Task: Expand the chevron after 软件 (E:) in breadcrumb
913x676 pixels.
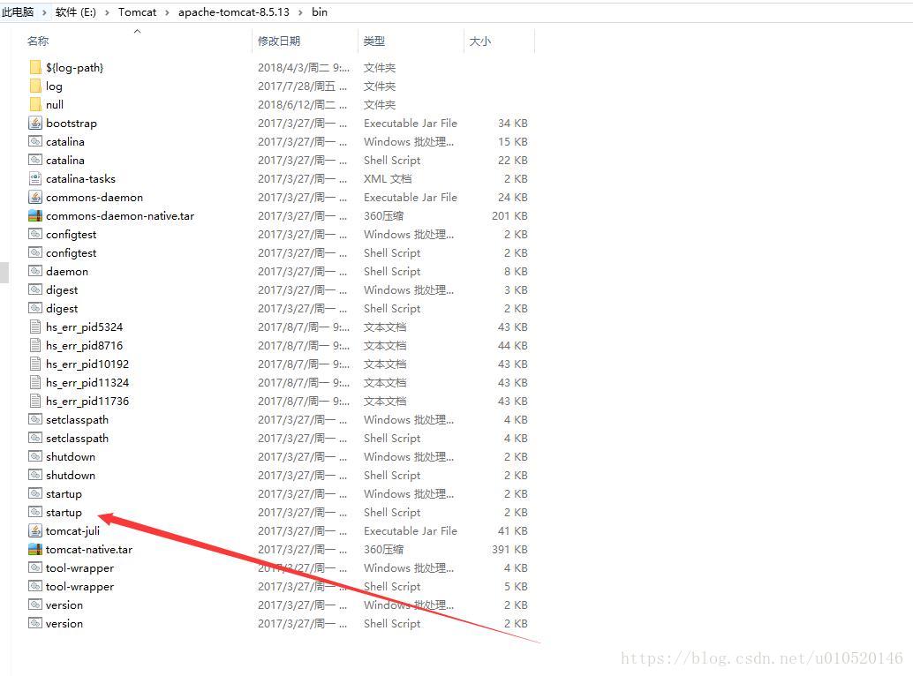Action: pyautogui.click(x=107, y=12)
